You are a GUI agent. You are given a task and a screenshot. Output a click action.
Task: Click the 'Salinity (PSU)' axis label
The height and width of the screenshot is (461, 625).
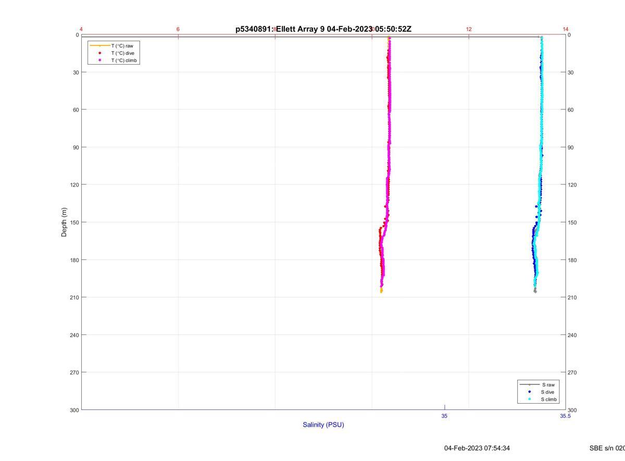point(323,425)
